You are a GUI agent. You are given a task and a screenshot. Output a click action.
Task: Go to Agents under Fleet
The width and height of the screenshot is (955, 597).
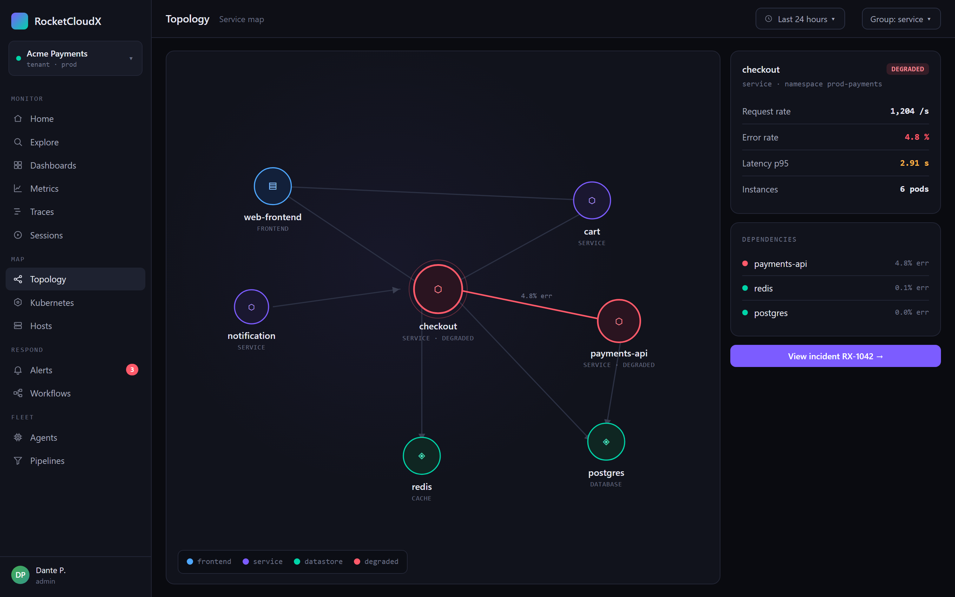pos(75,438)
